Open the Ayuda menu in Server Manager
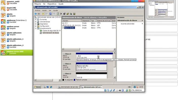Viewport: 178px width, 100px height. click(56, 11)
